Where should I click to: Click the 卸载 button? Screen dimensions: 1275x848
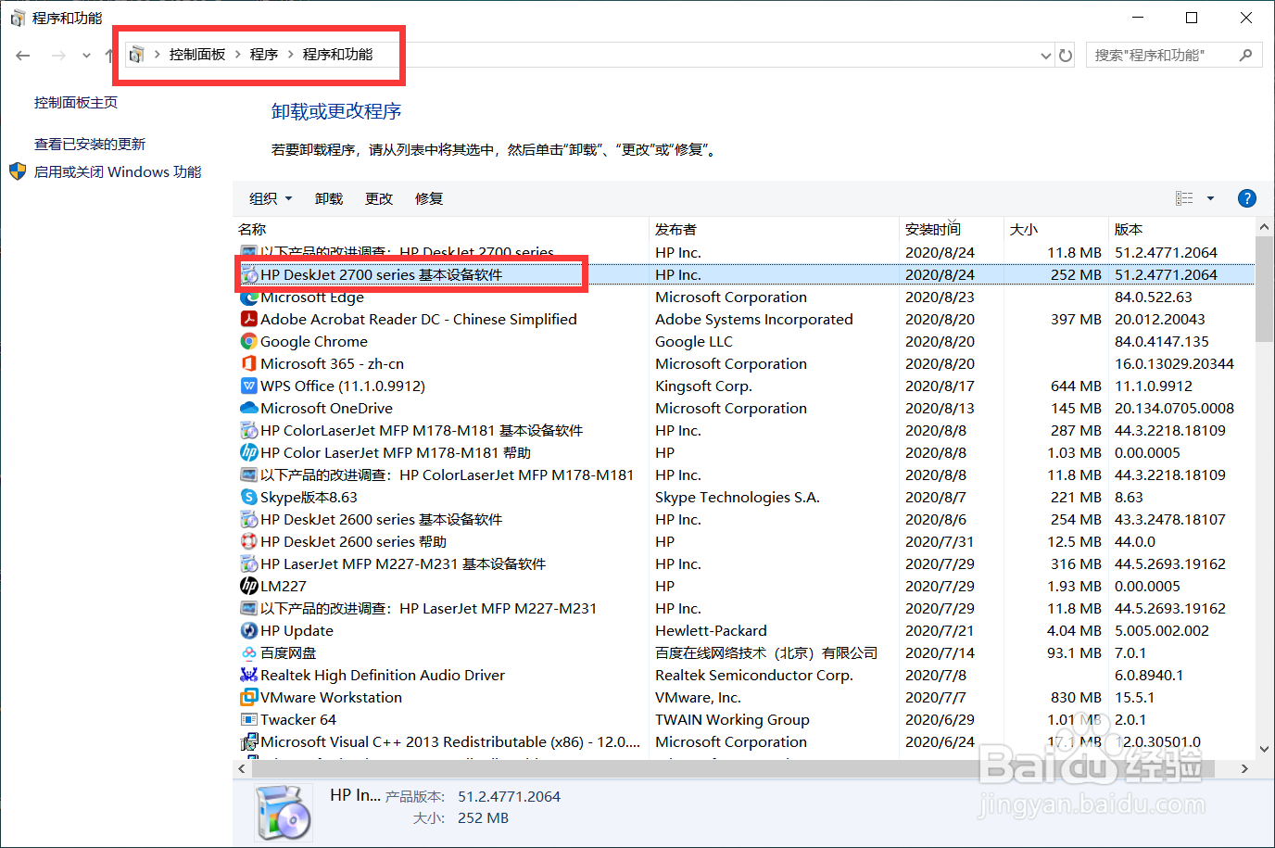[x=329, y=197]
